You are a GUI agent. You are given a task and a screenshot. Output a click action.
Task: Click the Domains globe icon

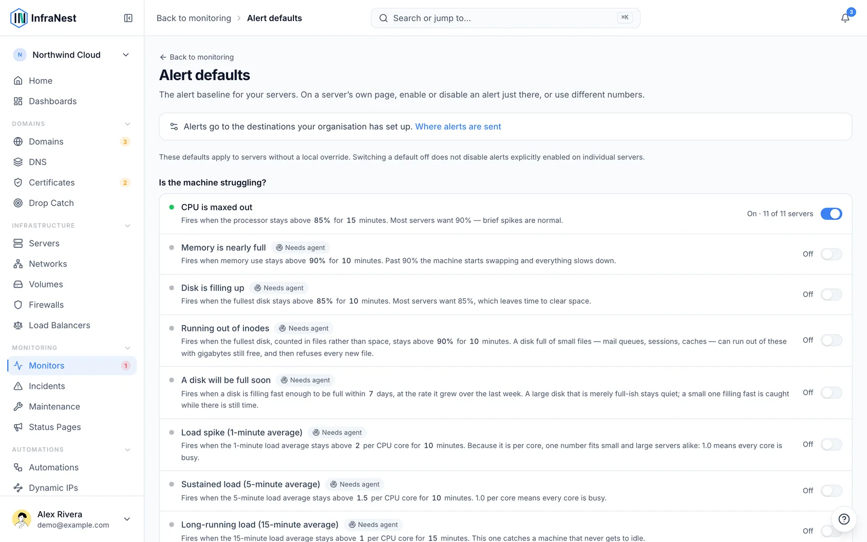(18, 141)
